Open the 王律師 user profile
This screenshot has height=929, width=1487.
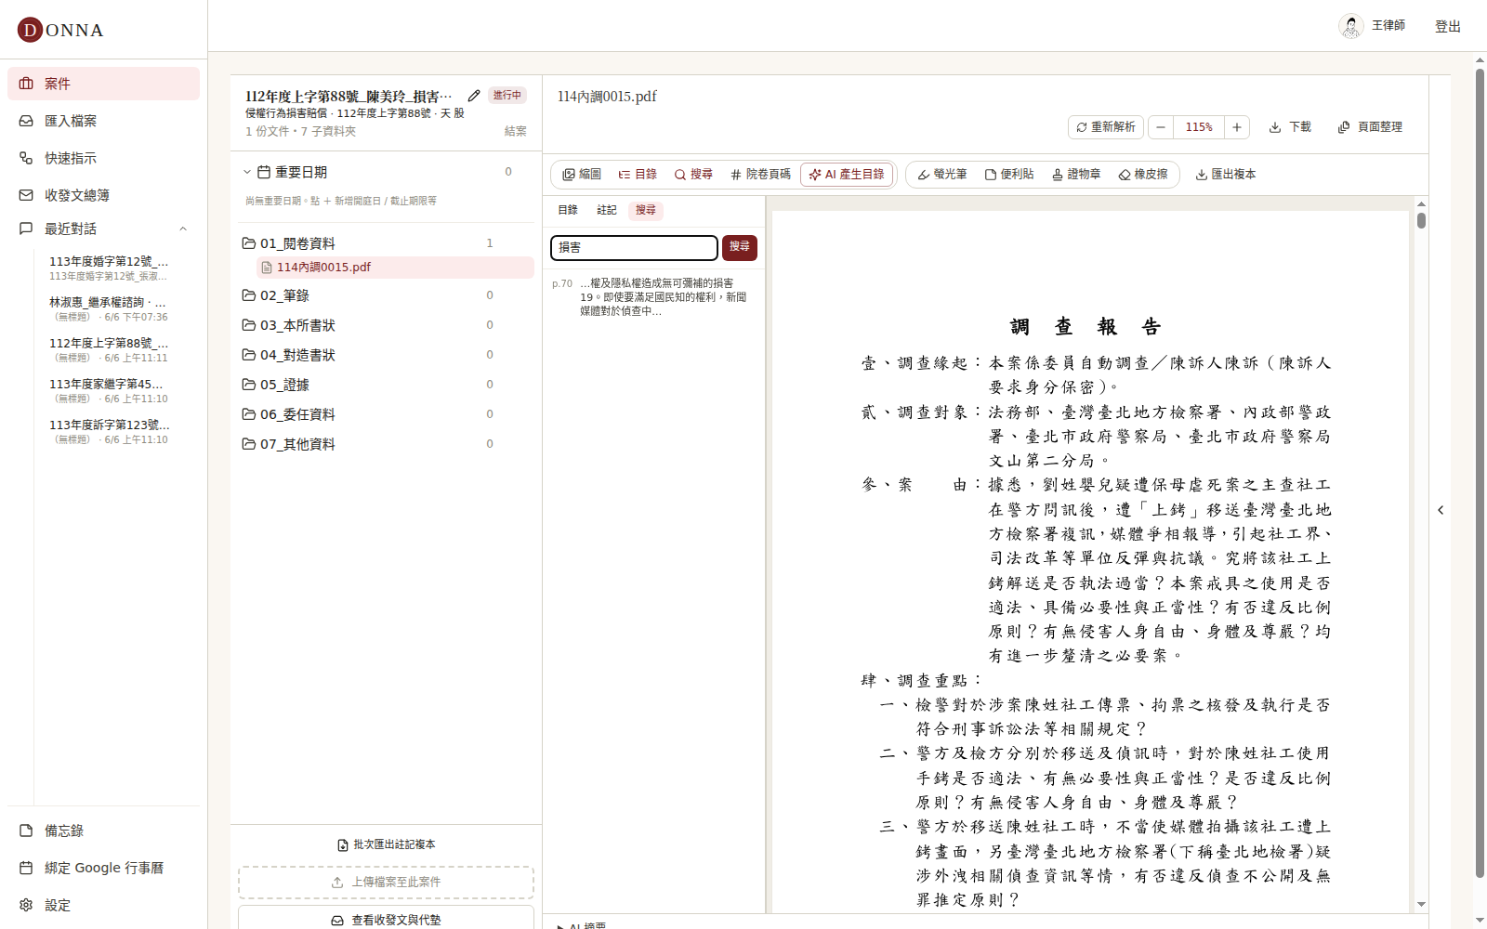pos(1372,26)
